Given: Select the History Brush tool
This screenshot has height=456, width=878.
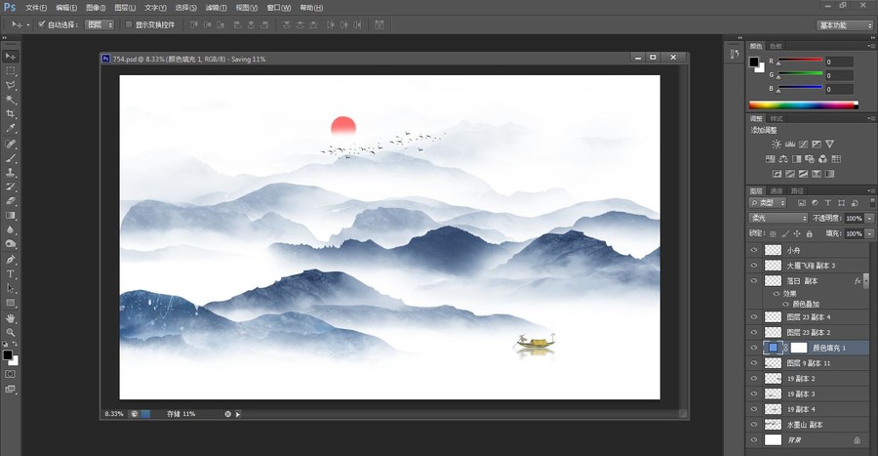Looking at the screenshot, I should pyautogui.click(x=10, y=187).
